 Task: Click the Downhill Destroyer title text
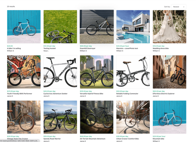coord(87,48)
